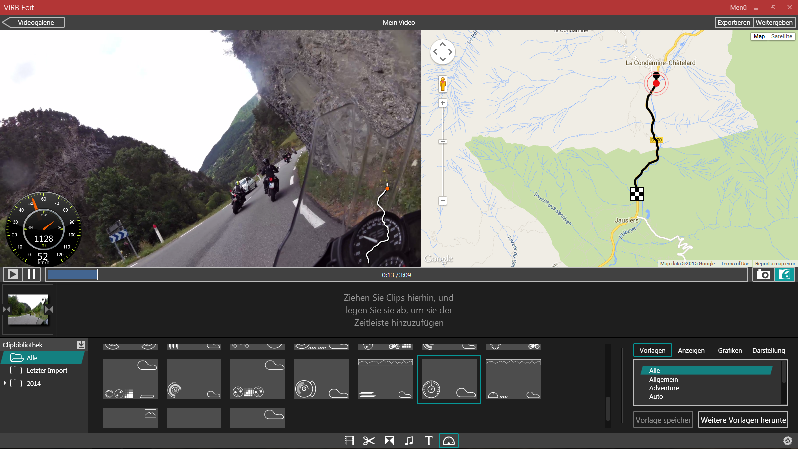Click the Exportieren button

pos(734,22)
